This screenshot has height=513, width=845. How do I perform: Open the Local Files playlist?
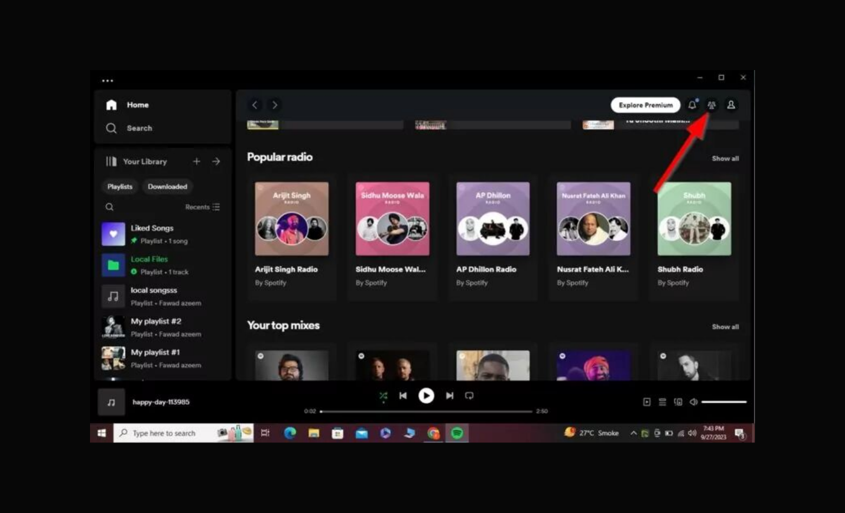click(x=162, y=265)
